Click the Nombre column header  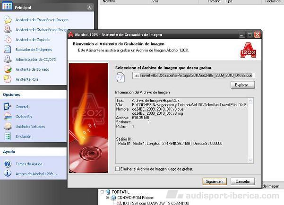[124, 1]
